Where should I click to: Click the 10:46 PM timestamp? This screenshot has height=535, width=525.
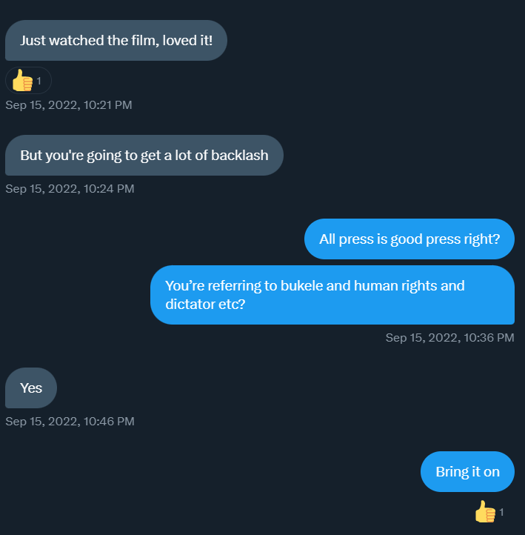point(70,421)
